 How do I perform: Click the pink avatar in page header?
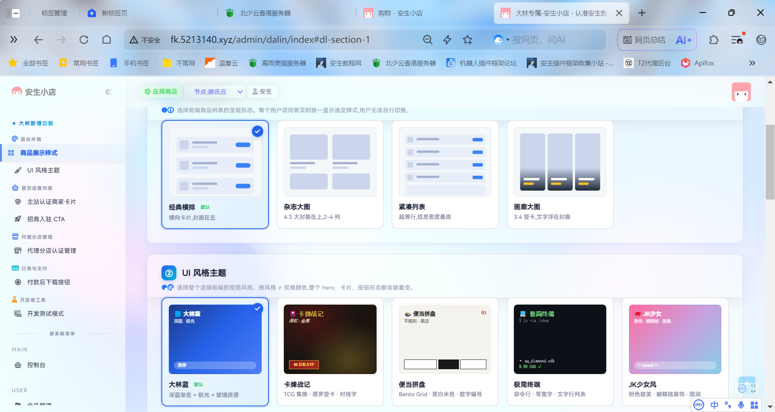(x=741, y=92)
